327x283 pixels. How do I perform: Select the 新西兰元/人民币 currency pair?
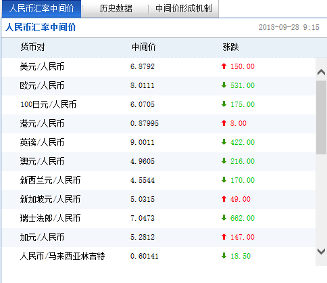coord(50,180)
